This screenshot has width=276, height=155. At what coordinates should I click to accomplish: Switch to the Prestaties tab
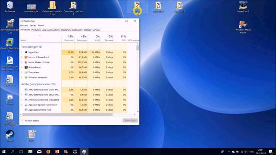[36, 30]
